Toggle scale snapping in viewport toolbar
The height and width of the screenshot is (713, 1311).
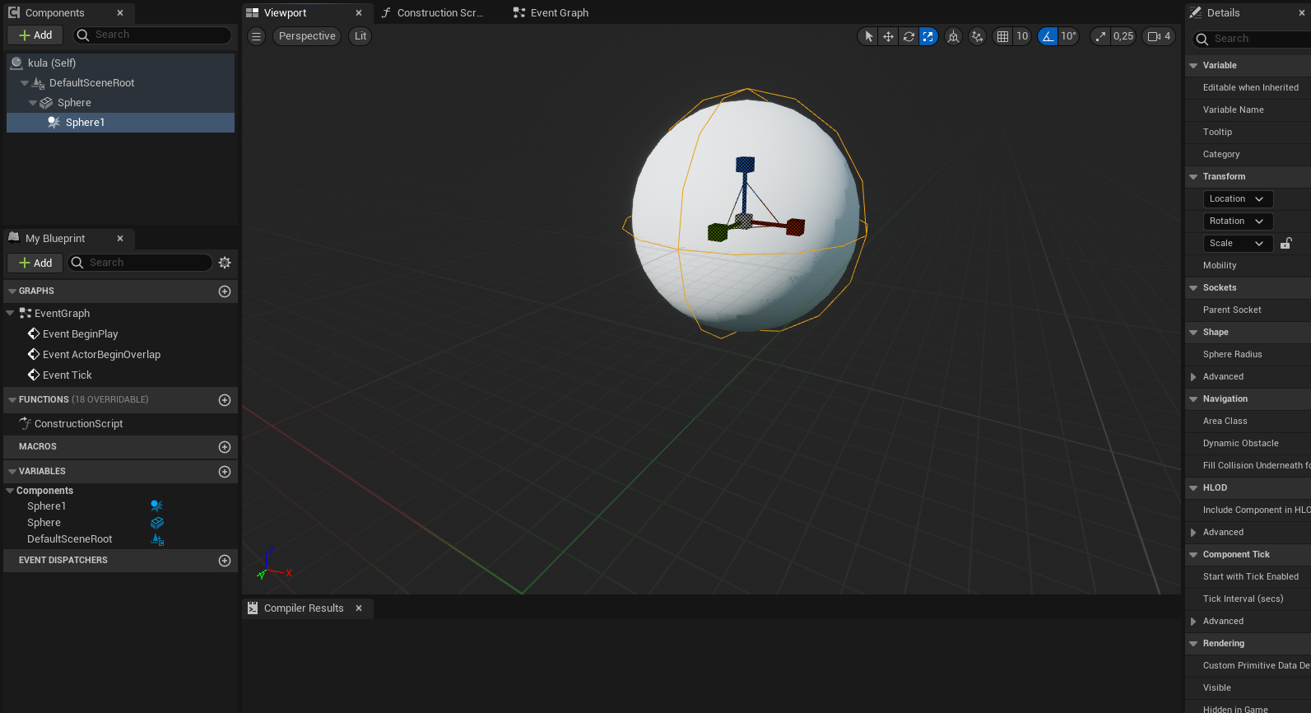(x=1100, y=36)
